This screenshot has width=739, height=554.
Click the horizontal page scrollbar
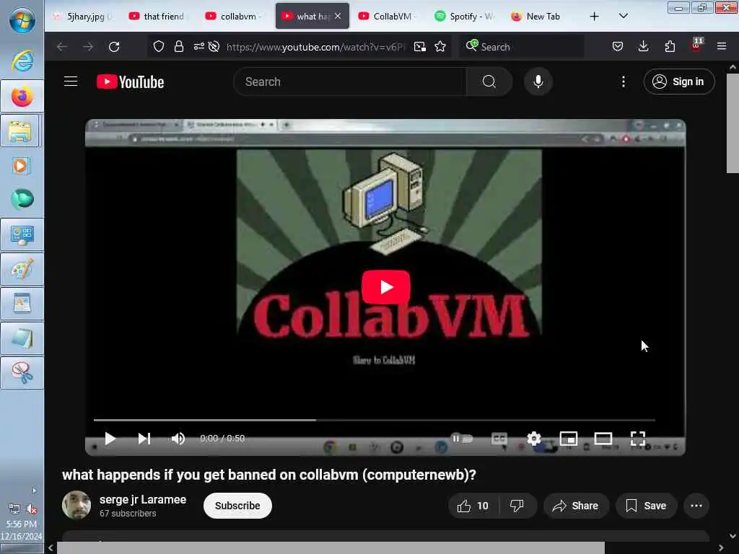tap(331, 548)
